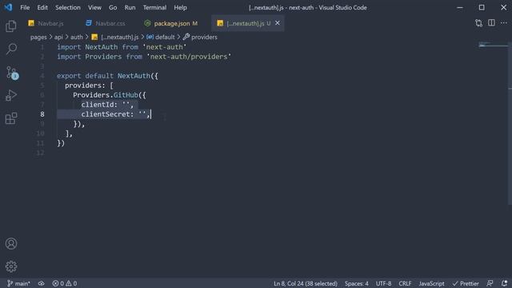The height and width of the screenshot is (288, 512).
Task: Click the auth breadcrumb segment
Action: point(77,38)
